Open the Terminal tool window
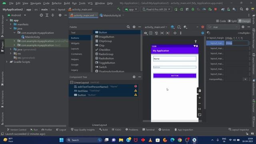Image resolution: width=256 pixels, height=144 pixels. point(148,130)
